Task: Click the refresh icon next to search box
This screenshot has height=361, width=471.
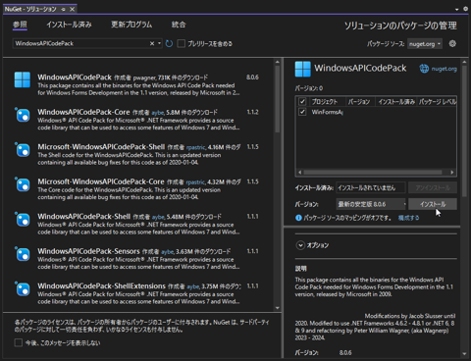Action: [x=169, y=43]
